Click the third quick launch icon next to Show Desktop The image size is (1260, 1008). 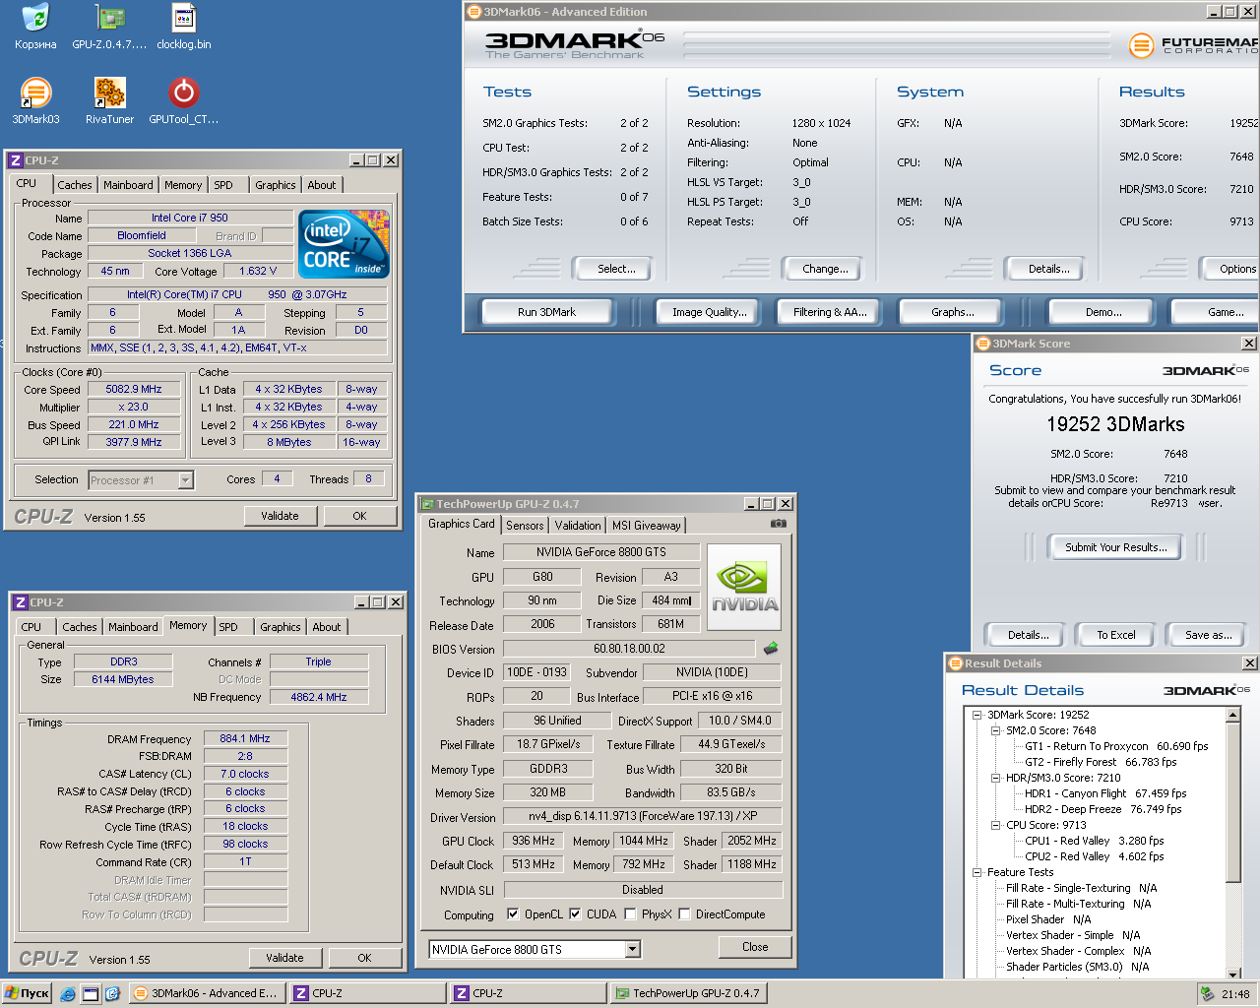click(112, 994)
